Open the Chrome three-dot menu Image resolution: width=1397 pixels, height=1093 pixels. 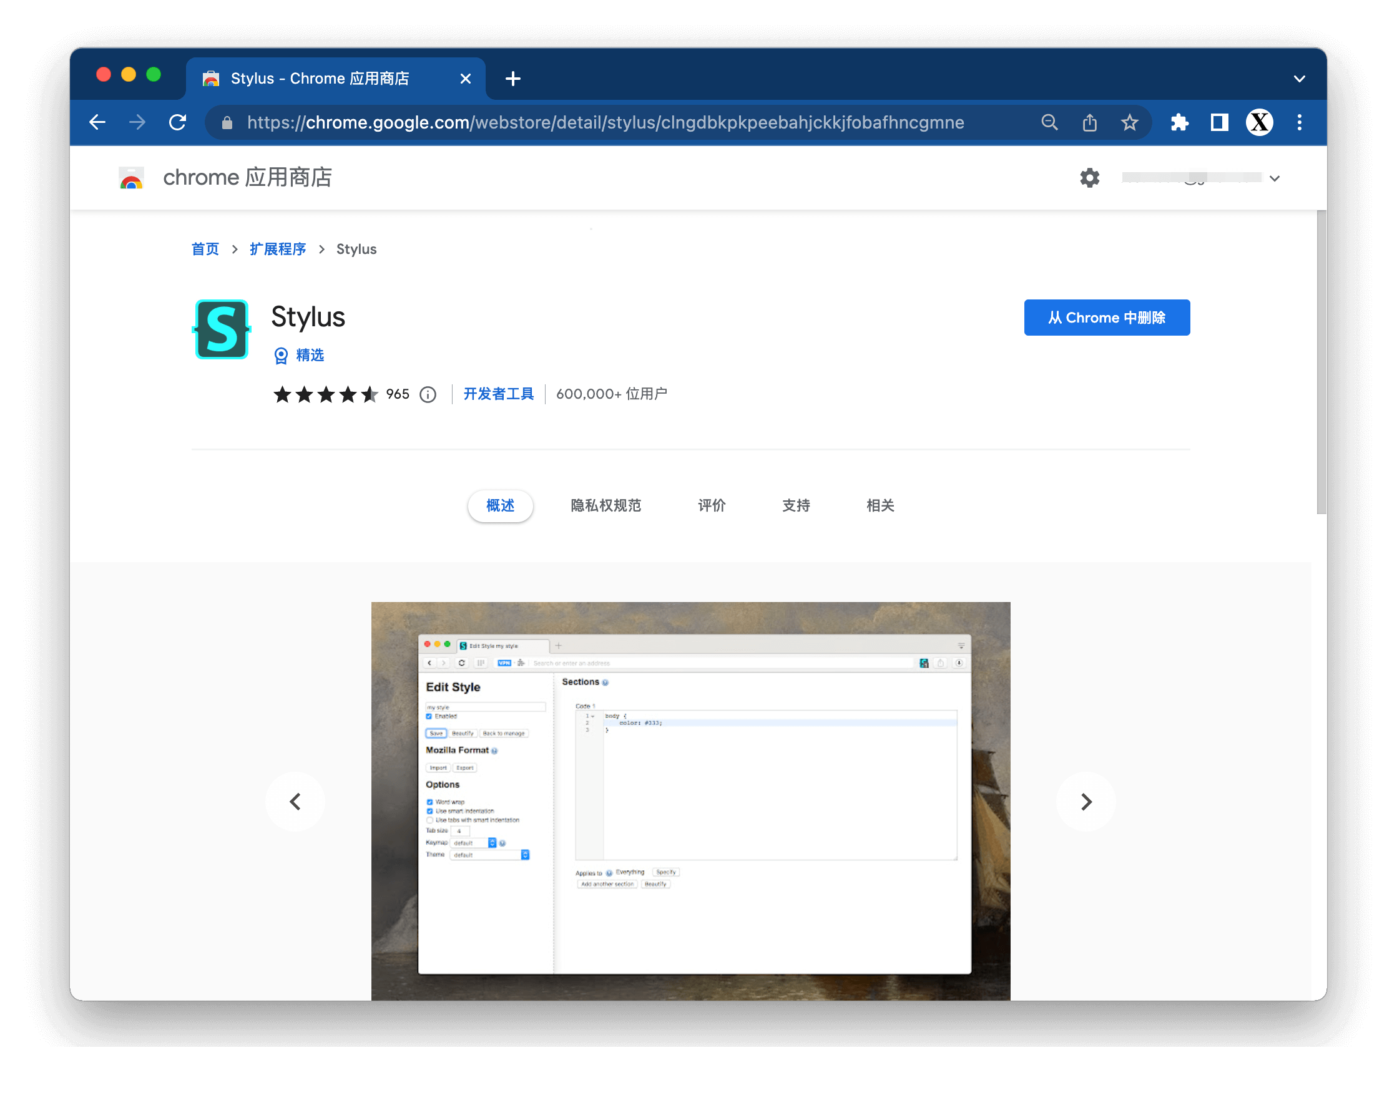coord(1299,122)
